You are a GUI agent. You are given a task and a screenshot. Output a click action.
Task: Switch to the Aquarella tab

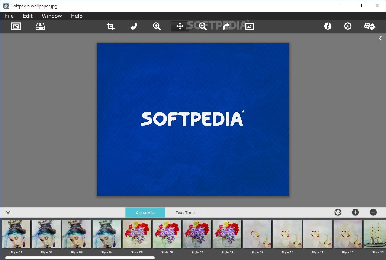click(x=145, y=213)
